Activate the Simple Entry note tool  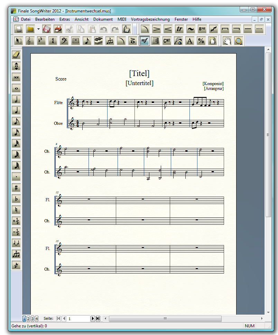[87, 40]
